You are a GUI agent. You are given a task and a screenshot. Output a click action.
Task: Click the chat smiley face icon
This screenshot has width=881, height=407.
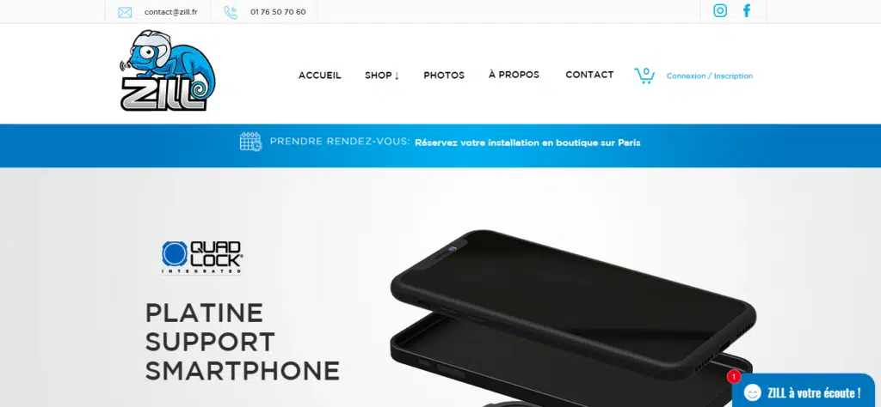pyautogui.click(x=752, y=392)
